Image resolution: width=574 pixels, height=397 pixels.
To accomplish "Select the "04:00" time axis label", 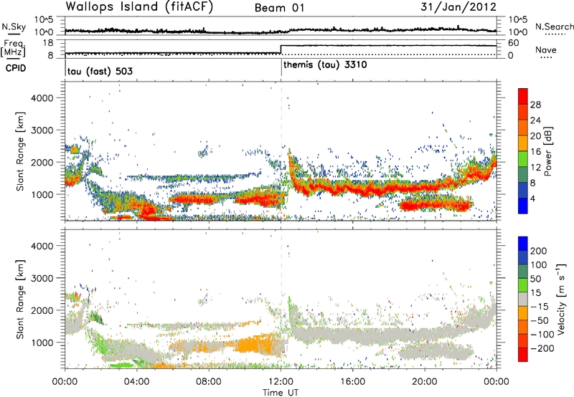I will [x=137, y=382].
